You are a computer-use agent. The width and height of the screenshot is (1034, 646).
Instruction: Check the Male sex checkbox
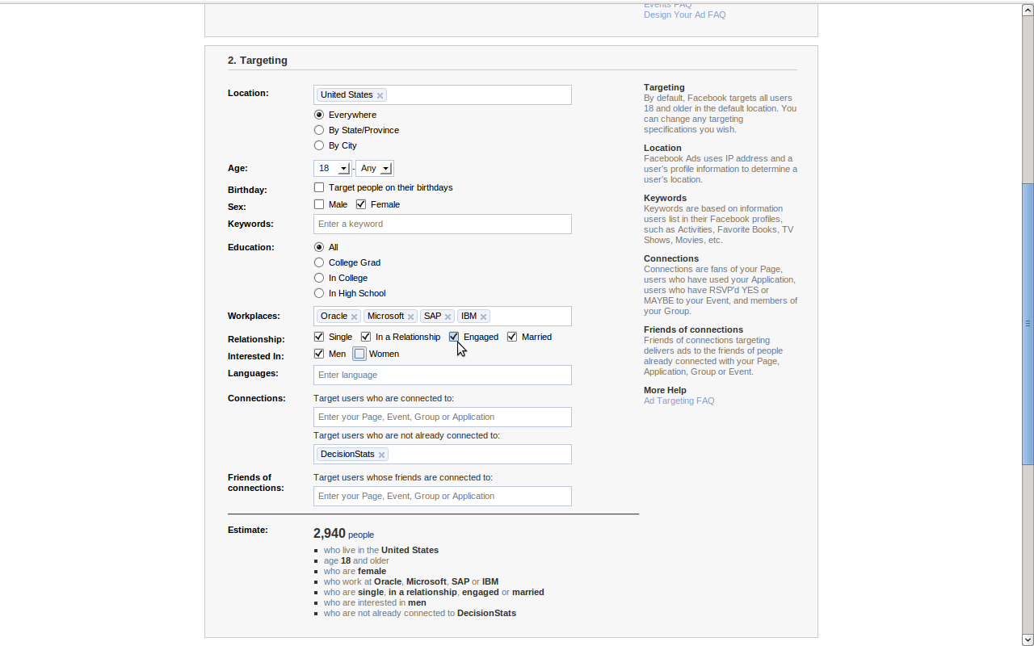[319, 204]
